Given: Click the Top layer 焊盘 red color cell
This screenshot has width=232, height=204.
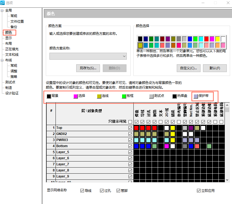Looking at the screenshot, I should coord(136,128).
